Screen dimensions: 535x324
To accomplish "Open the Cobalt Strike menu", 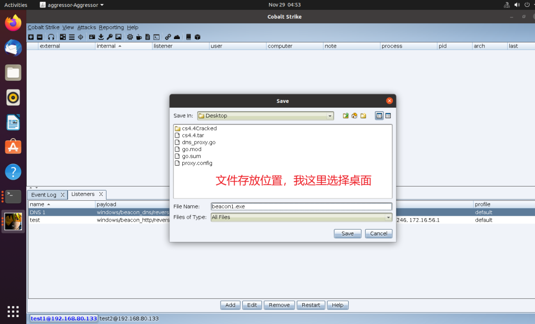I will 43,27.
